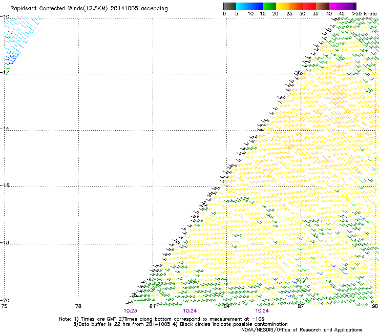Viewport: 379px width, 333px height.
Task: Click the green 15-20 knots legend segment
Action: coord(269,6)
